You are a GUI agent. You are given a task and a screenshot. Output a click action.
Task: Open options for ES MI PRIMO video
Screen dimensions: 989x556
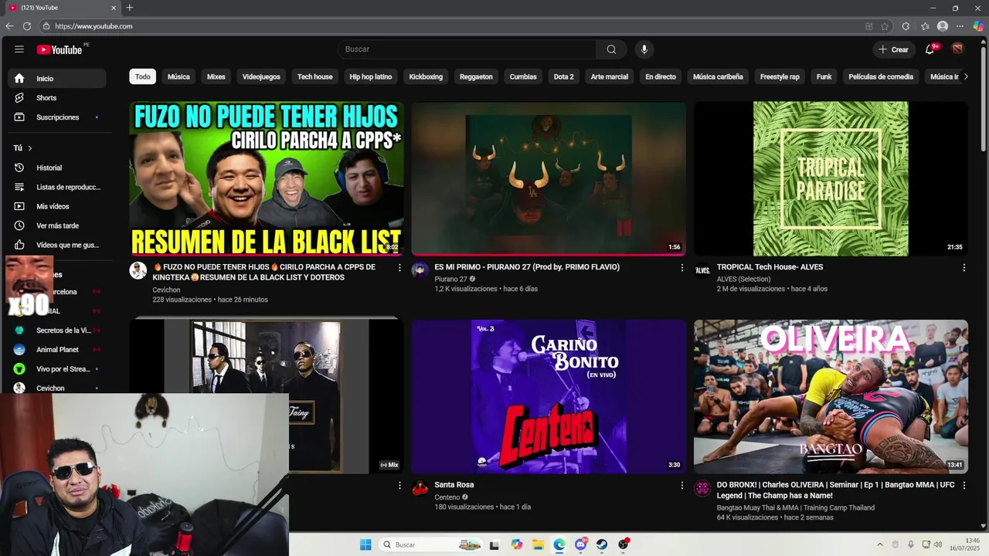point(681,267)
